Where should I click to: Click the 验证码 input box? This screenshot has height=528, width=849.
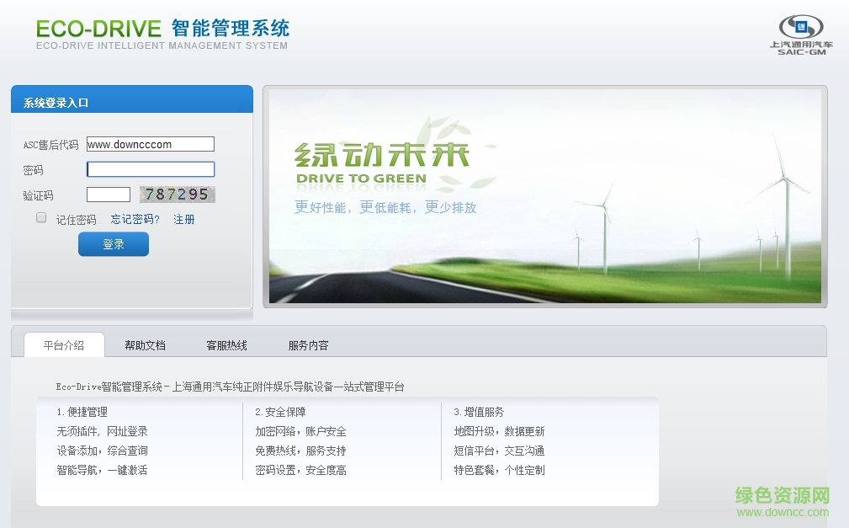108,194
